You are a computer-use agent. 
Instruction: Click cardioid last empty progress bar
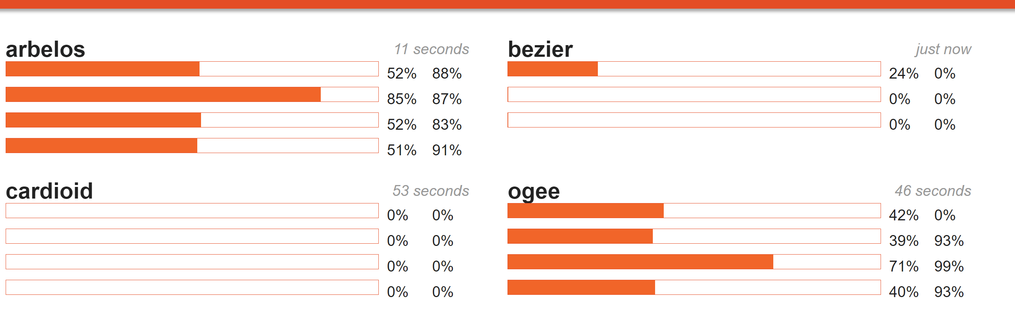tap(192, 287)
